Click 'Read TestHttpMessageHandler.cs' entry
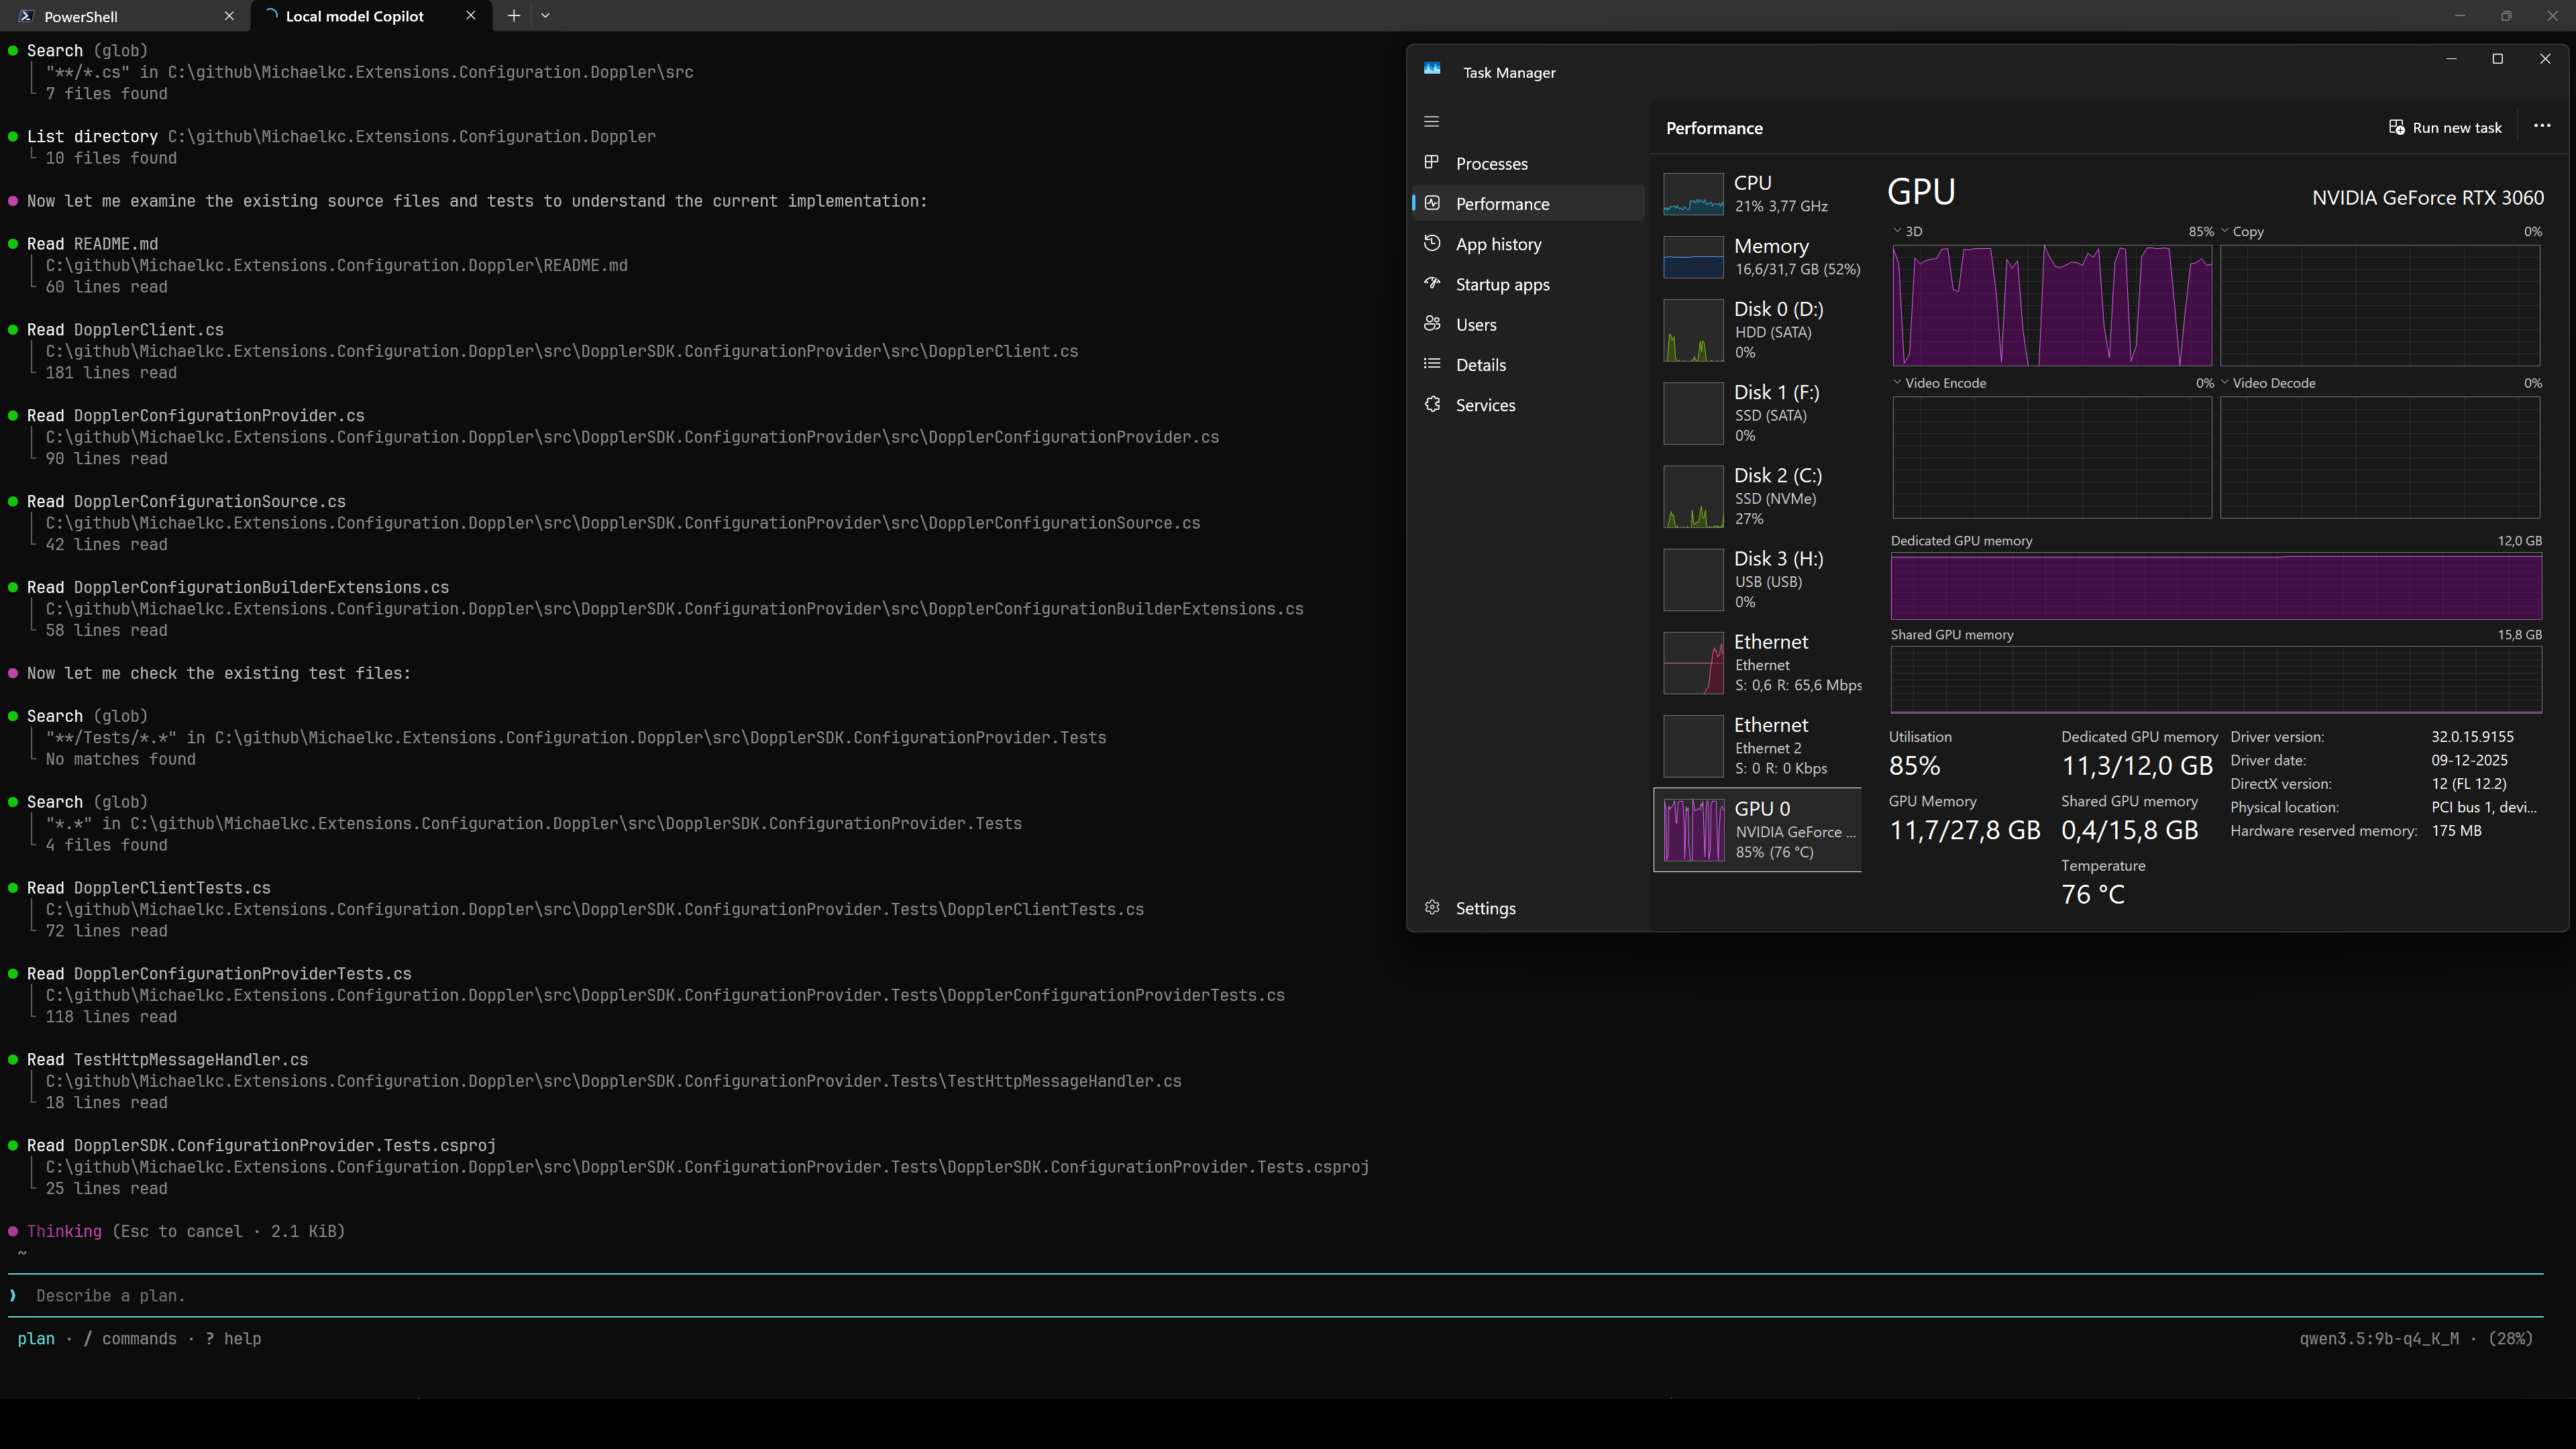 point(167,1060)
